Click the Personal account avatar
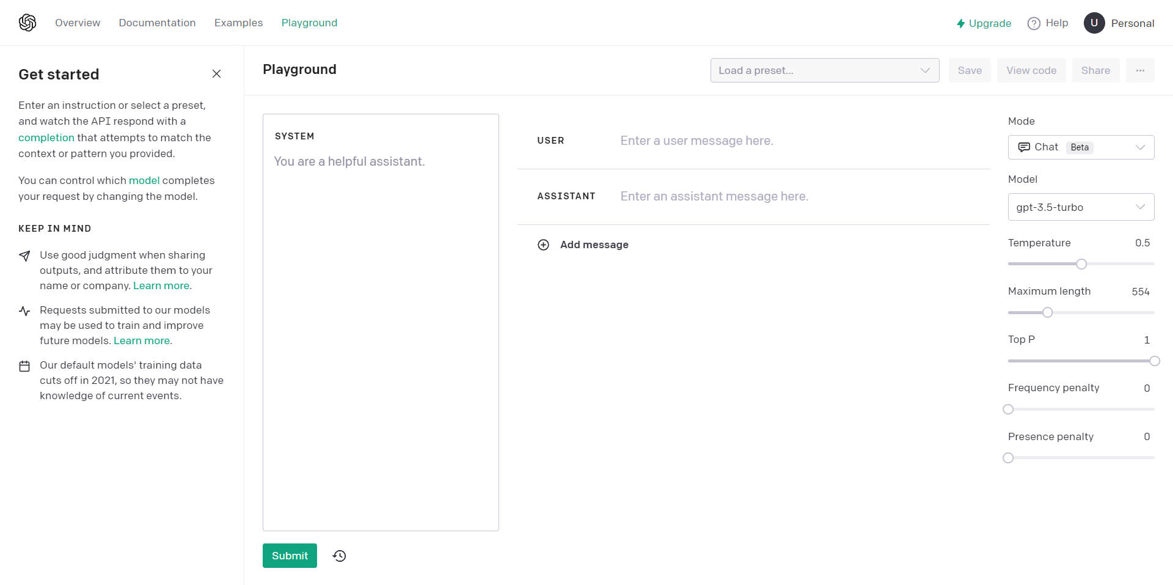Screen dimensions: 1173x585 [1094, 23]
